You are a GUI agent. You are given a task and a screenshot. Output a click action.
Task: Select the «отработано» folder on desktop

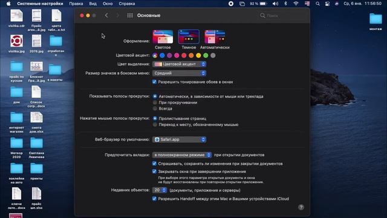pos(56,45)
